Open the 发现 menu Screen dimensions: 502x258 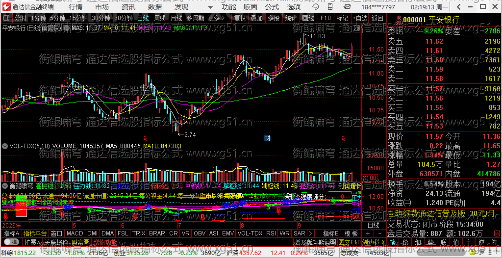coord(181,7)
